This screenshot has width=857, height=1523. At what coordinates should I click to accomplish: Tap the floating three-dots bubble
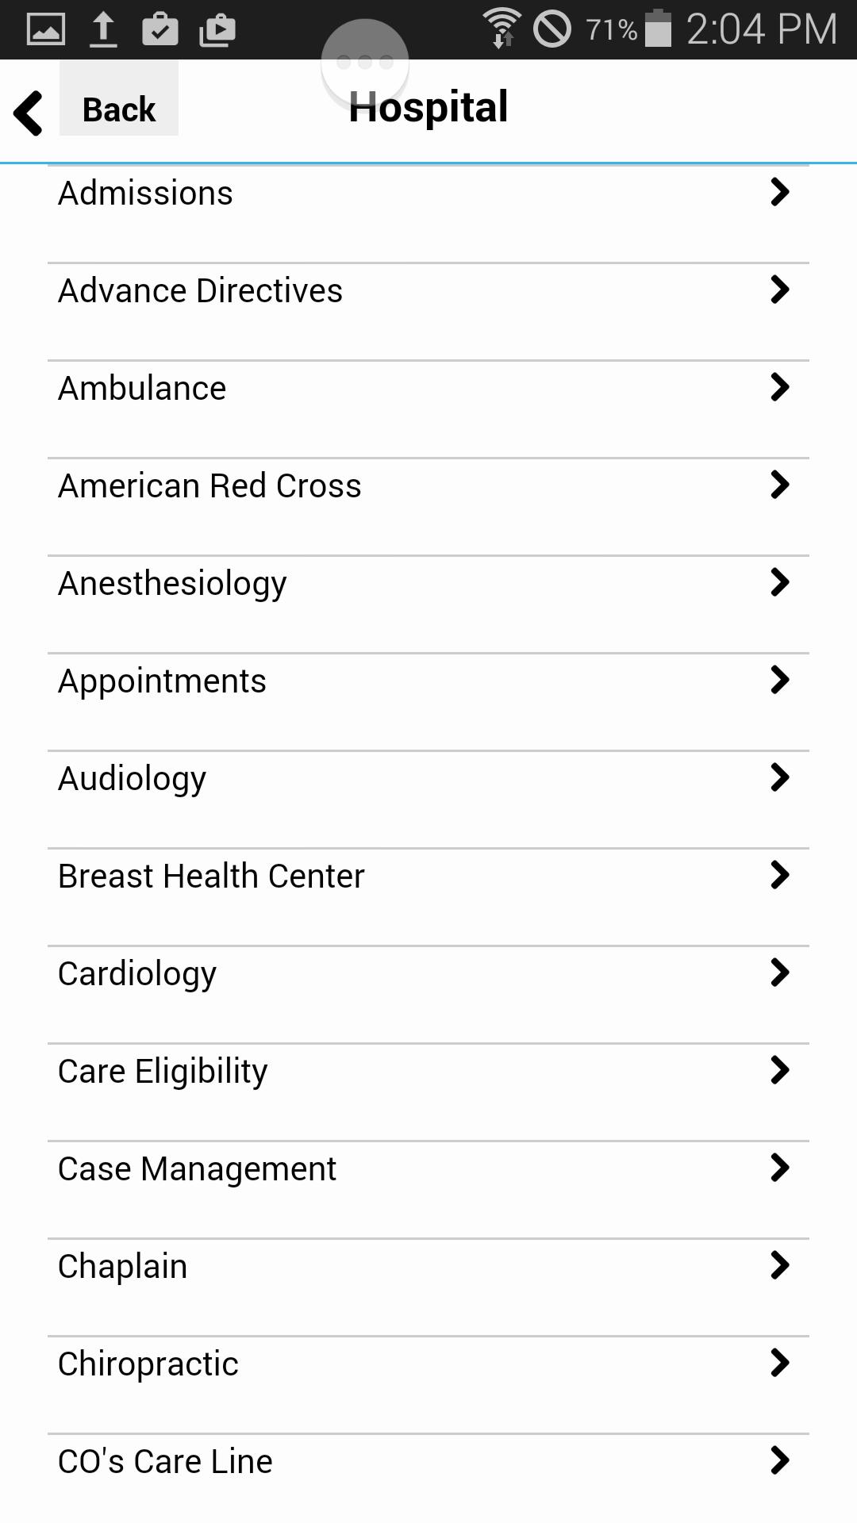click(365, 62)
